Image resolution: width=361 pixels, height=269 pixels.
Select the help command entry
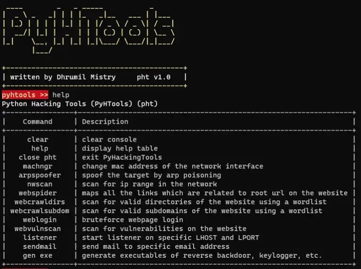tap(39, 148)
